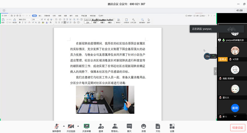Open the Docs (文档) panel

158,127
